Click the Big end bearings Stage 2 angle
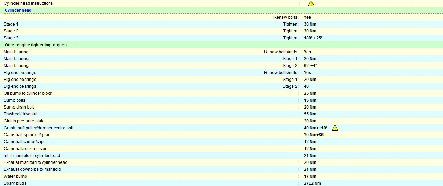The image size is (443, 186). (307, 86)
